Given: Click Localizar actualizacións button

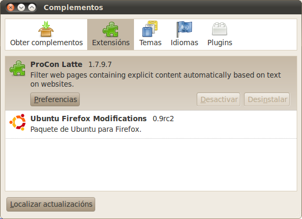Looking at the screenshot, I should click(x=51, y=204).
